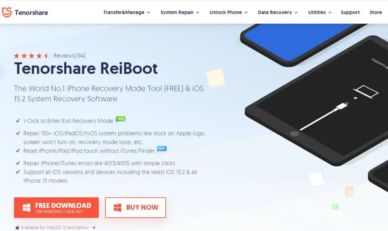Go to the Support page
The width and height of the screenshot is (388, 231).
click(x=350, y=12)
